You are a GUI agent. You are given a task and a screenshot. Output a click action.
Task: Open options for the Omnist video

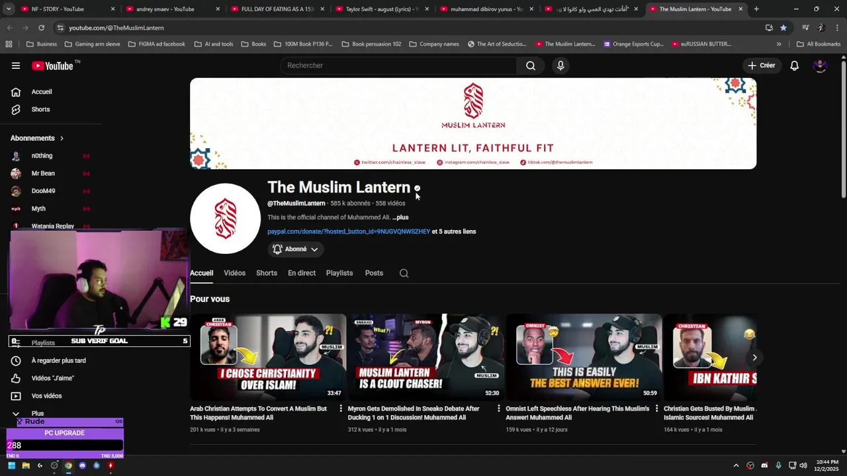click(x=656, y=409)
